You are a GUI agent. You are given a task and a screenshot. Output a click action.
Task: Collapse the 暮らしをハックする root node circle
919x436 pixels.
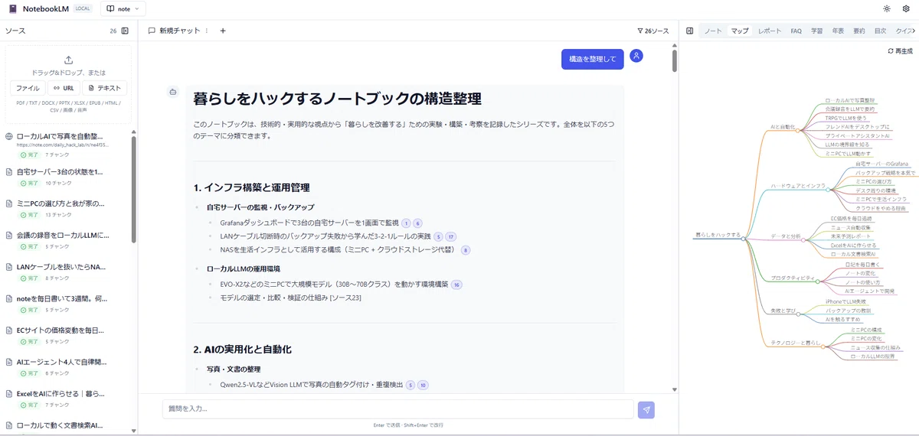tap(744, 239)
